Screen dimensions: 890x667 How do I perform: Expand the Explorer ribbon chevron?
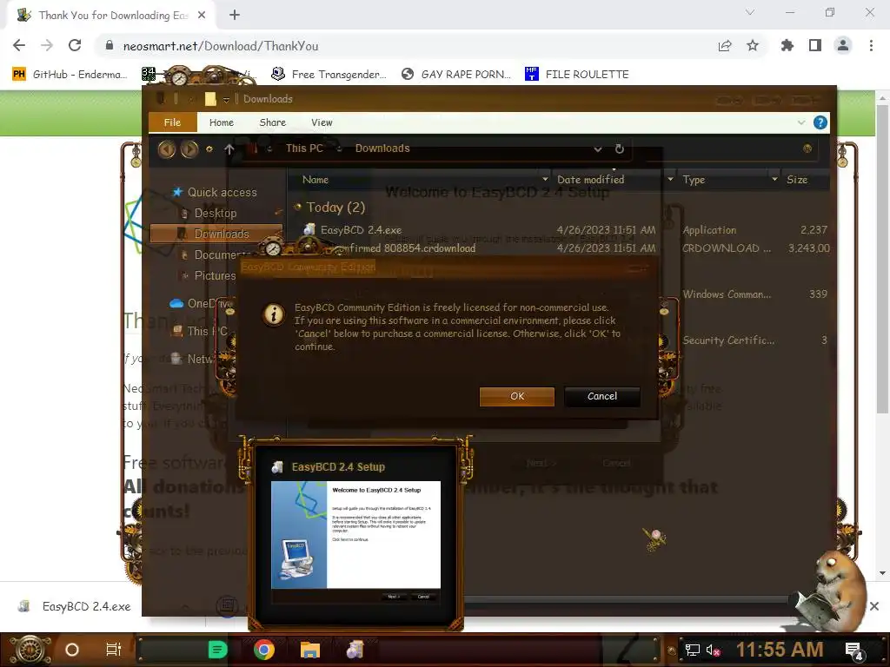coord(800,122)
